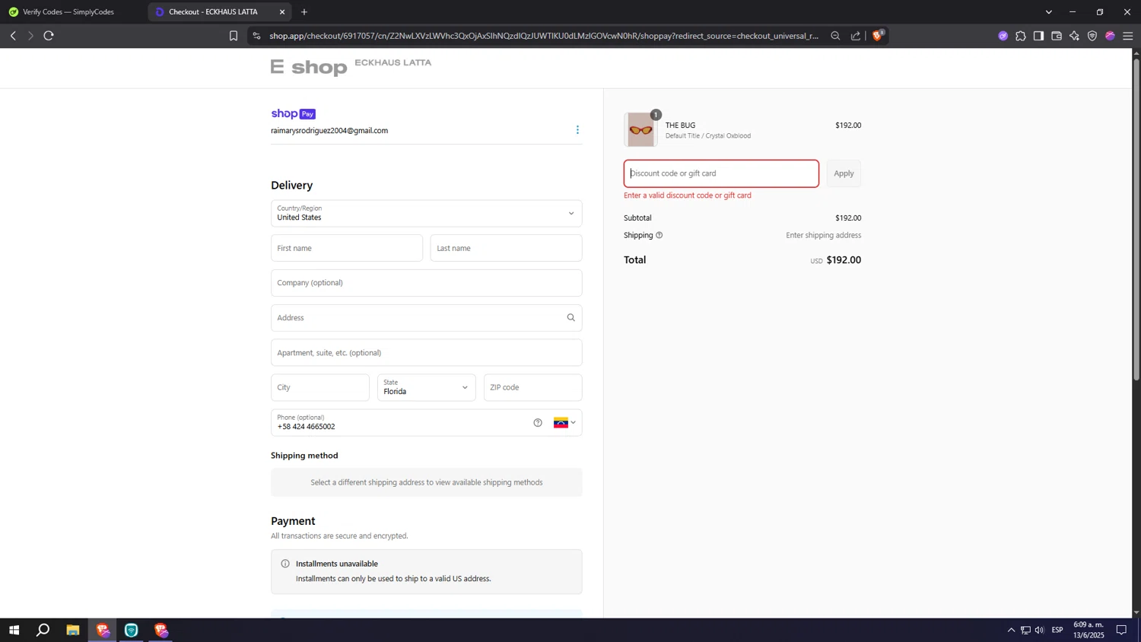This screenshot has height=642, width=1141.
Task: Open the shield app in taskbar
Action: (x=132, y=630)
